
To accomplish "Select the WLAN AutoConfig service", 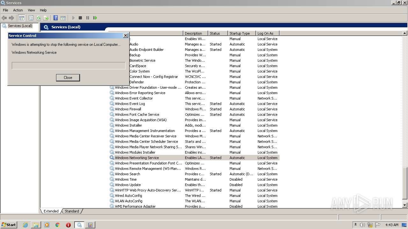I will point(128,201).
